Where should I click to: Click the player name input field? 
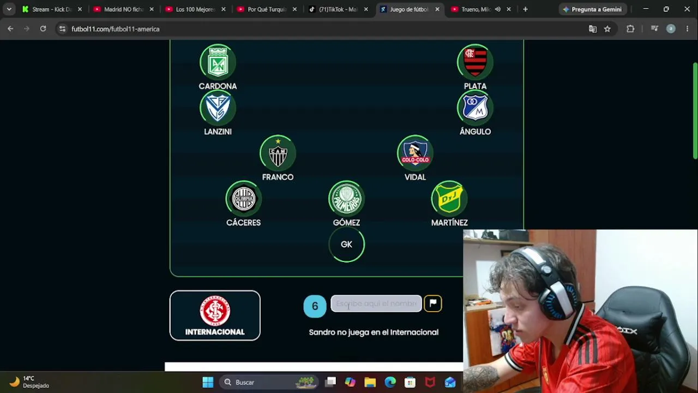coord(376,303)
